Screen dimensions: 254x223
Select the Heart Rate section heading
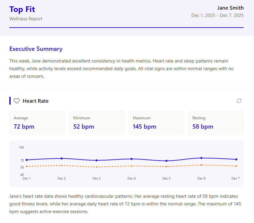pos(36,101)
